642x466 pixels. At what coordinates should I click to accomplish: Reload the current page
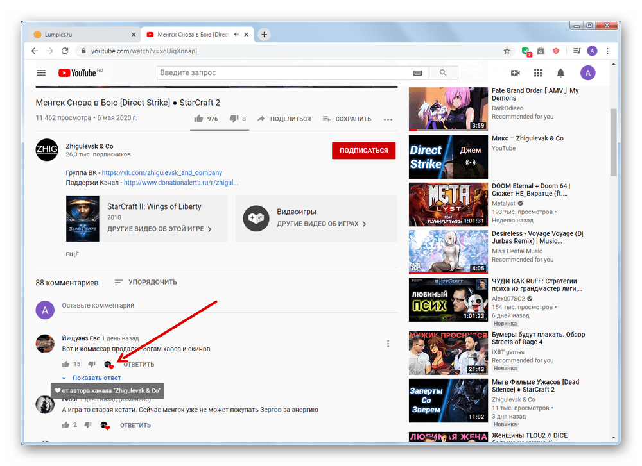[65, 51]
